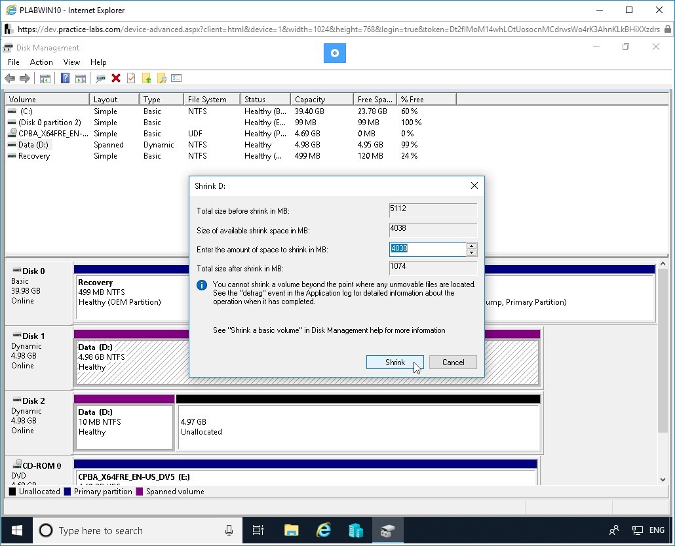Open Internet Explorer from taskbar
Screen dimensions: 675x546
pyautogui.click(x=323, y=530)
